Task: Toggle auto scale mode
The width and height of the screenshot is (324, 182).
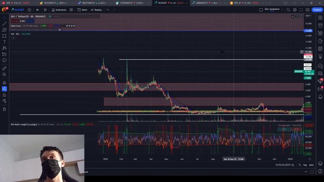Action: pyautogui.click(x=311, y=165)
